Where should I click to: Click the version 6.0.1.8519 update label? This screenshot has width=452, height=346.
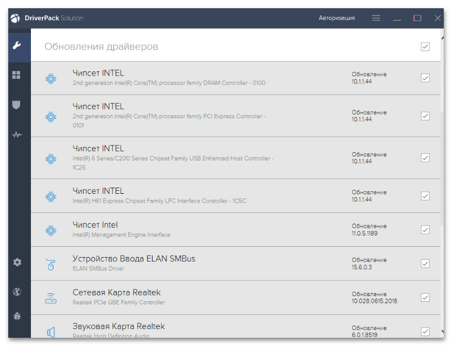tap(369, 331)
